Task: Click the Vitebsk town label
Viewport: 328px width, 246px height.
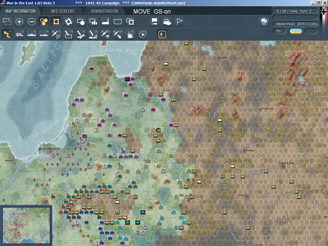Action: coord(250,151)
